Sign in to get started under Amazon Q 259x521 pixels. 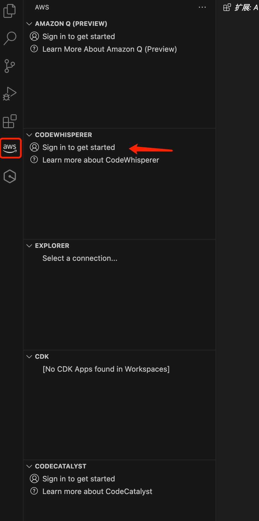(x=79, y=36)
